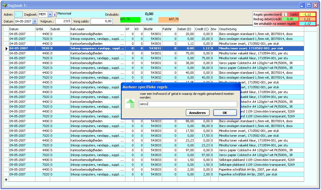The image size is (321, 190).
Task: Select the Paperline schrijfblok last row
Action: [248, 174]
